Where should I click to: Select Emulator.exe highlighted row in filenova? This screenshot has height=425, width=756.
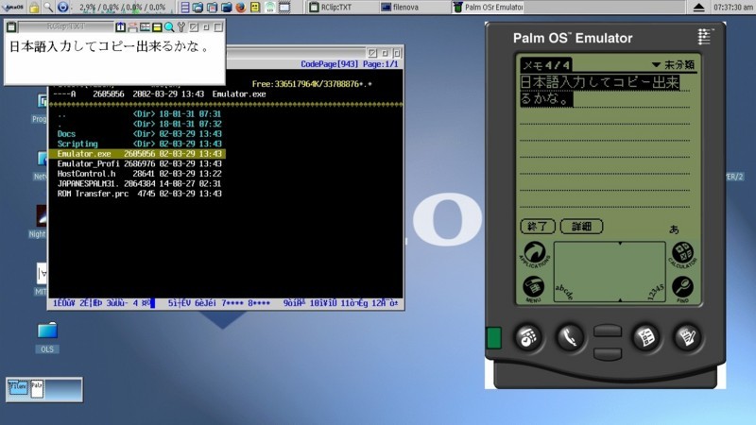coord(137,154)
